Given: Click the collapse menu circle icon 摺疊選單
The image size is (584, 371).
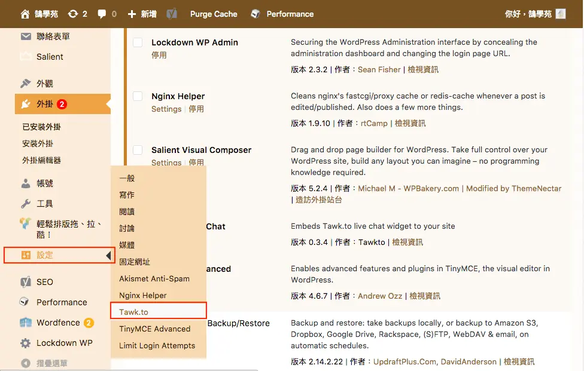Looking at the screenshot, I should tap(26, 363).
